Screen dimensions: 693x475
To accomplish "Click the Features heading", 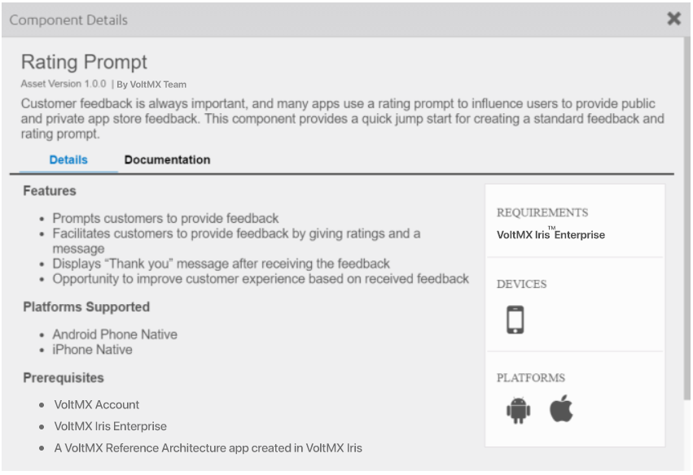I will pyautogui.click(x=50, y=191).
